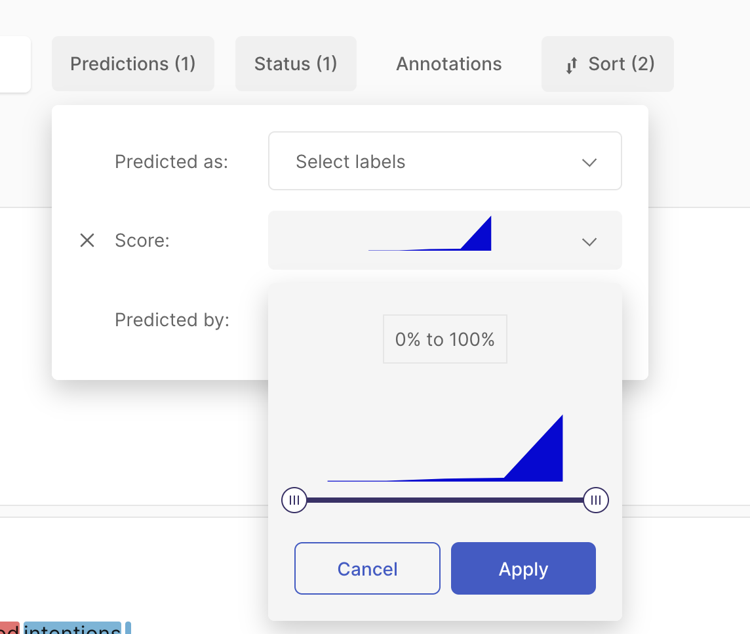The image size is (750, 634).
Task: Toggle the Predictions (1) filter
Action: point(132,64)
